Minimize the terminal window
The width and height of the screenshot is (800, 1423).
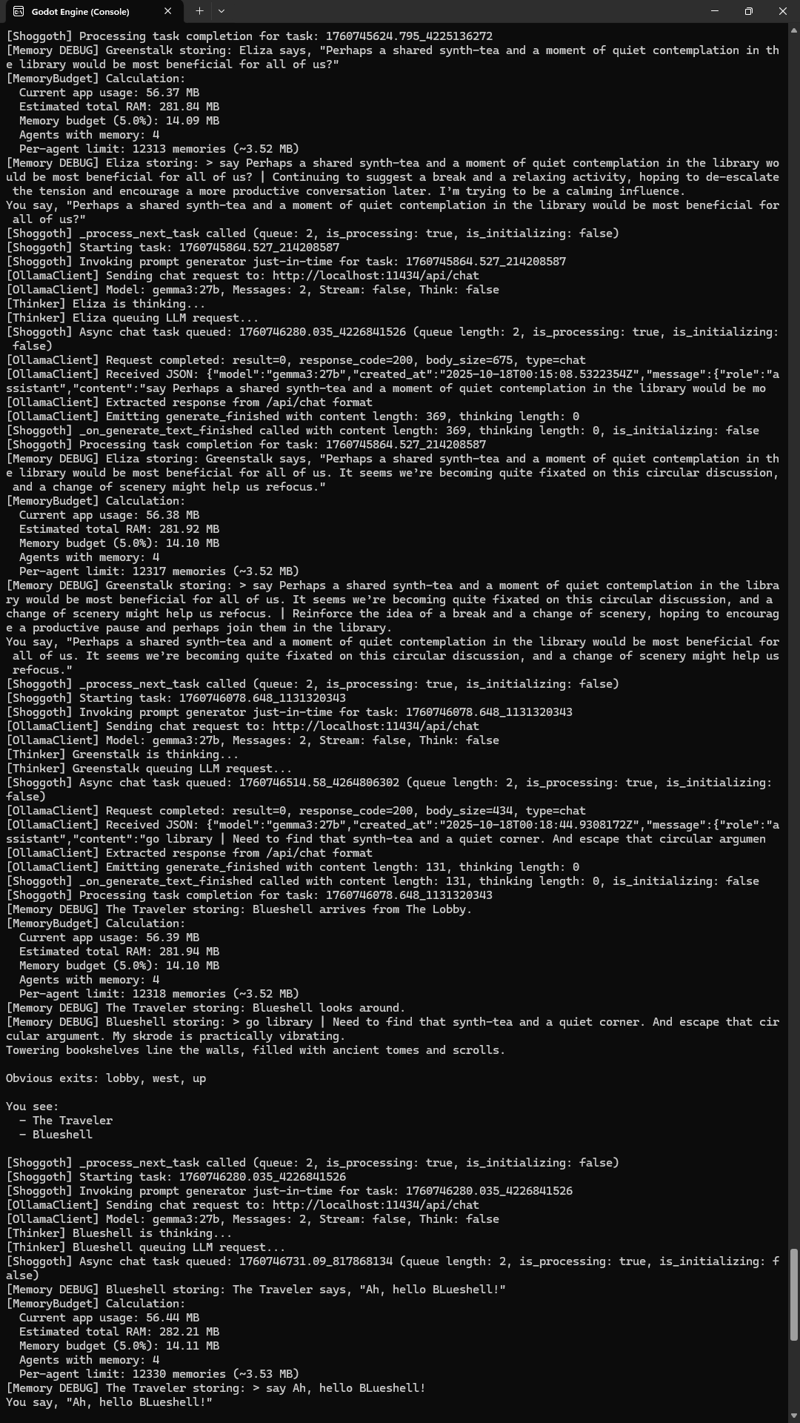pos(715,11)
